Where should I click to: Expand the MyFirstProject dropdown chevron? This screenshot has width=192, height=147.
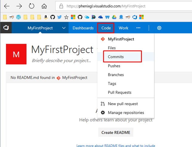[64, 28]
